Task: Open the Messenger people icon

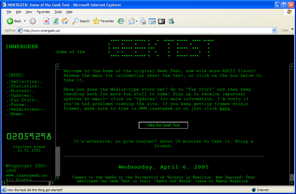Action: (171, 21)
